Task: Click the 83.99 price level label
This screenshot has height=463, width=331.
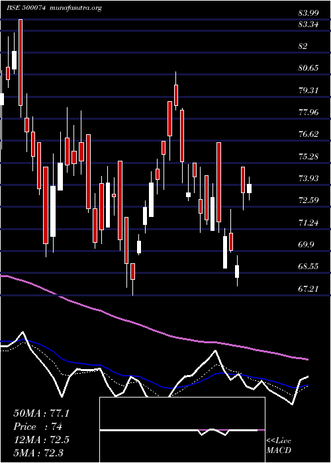Action: (x=308, y=13)
